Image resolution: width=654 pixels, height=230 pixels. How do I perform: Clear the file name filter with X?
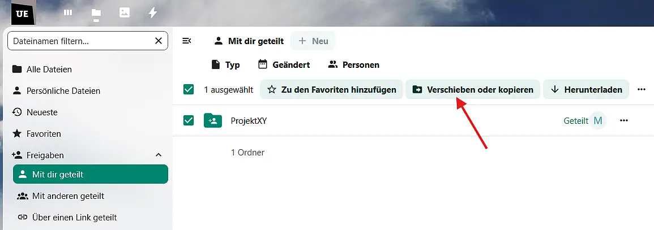pyautogui.click(x=159, y=41)
